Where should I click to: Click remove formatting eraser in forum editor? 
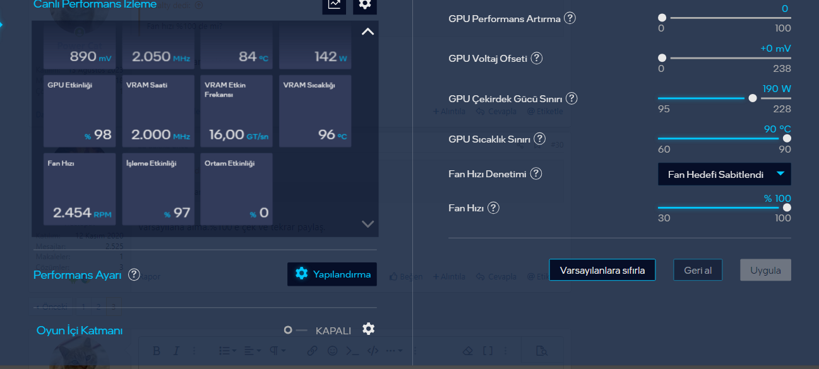[x=467, y=351]
